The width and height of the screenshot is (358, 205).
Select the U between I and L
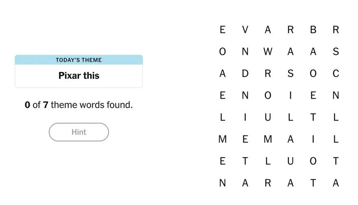pos(268,117)
